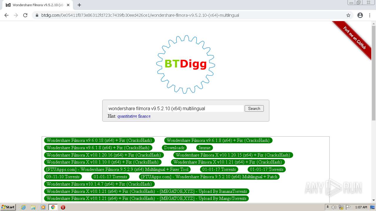Open the red Opera taskbar icon
The image size is (376, 211).
coord(63,207)
